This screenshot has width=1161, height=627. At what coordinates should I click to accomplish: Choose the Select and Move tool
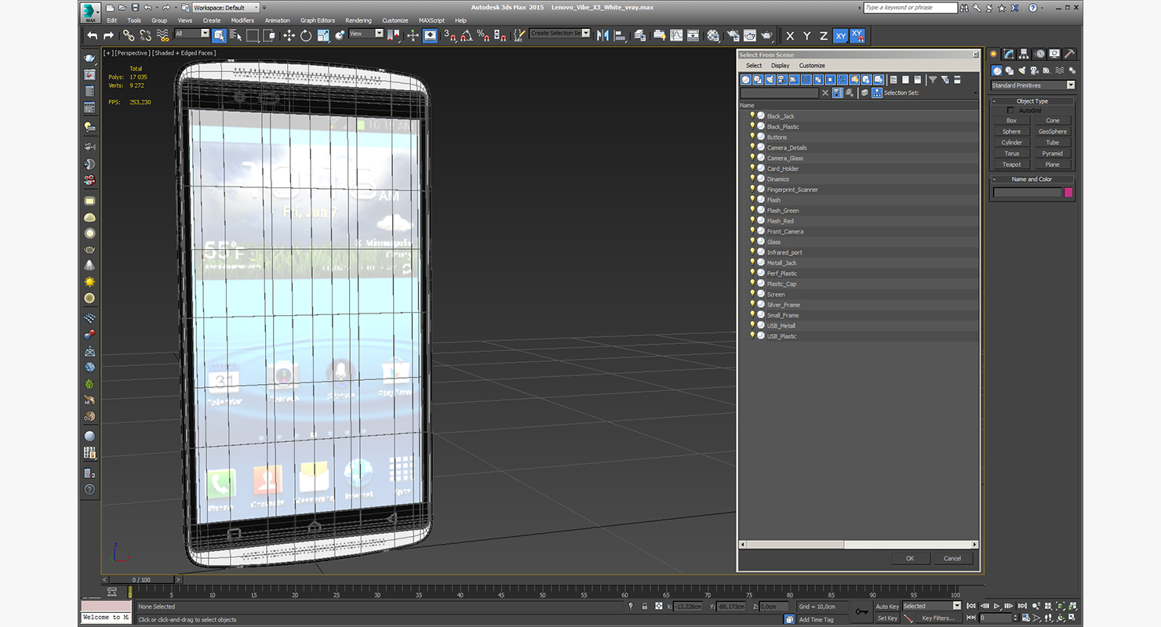click(289, 35)
